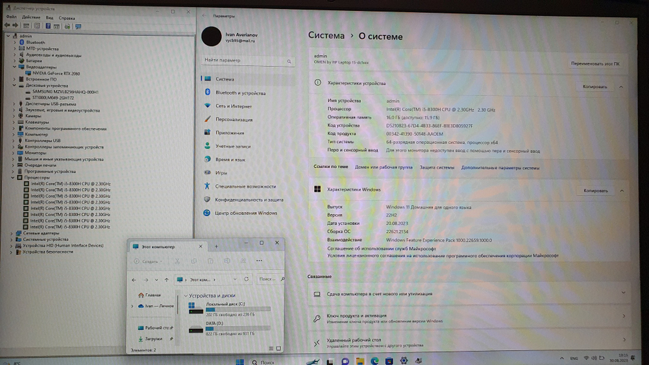Collapse Характеристики устройства section chevron
Screen dimensions: 649x365
(621, 87)
